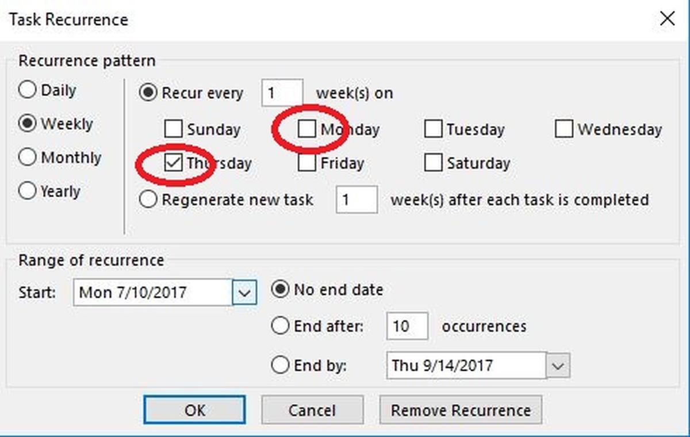Tick the Friday checkbox

point(307,163)
